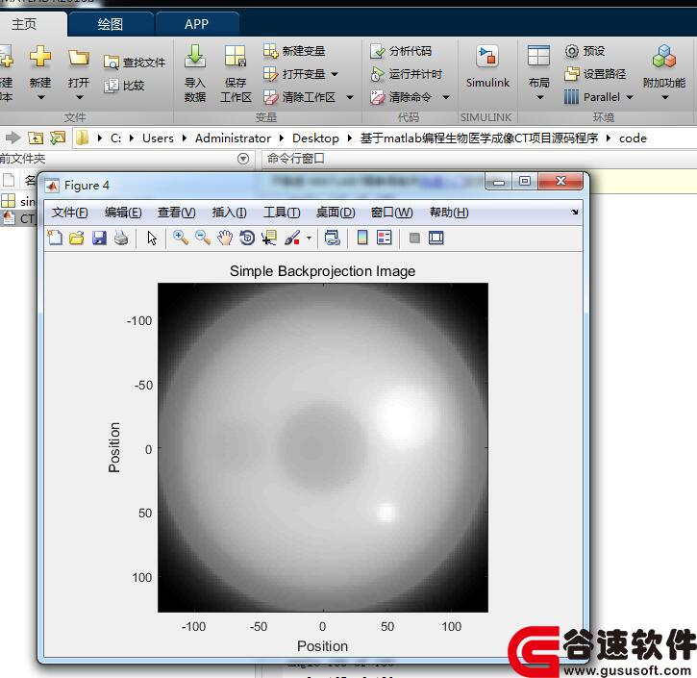Click Analyze Code (分析代码) button
Screen dimensions: 697x678
click(x=401, y=51)
